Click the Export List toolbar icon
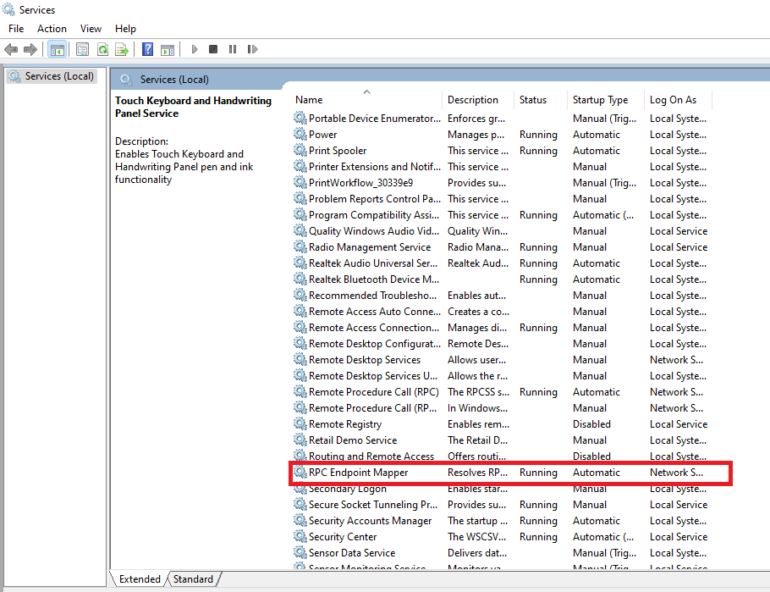This screenshot has height=592, width=770. (x=122, y=50)
